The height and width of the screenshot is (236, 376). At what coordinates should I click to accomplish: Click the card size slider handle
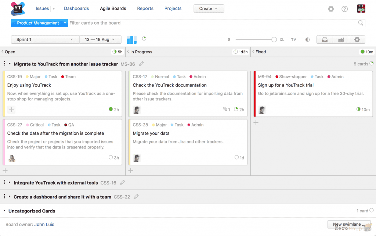pyautogui.click(x=274, y=40)
